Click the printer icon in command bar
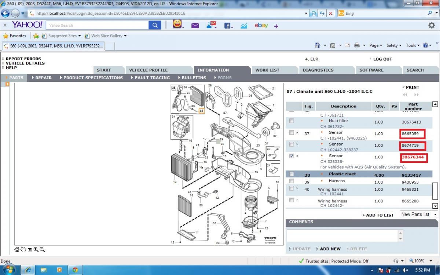The height and width of the screenshot is (275, 440). (357, 45)
